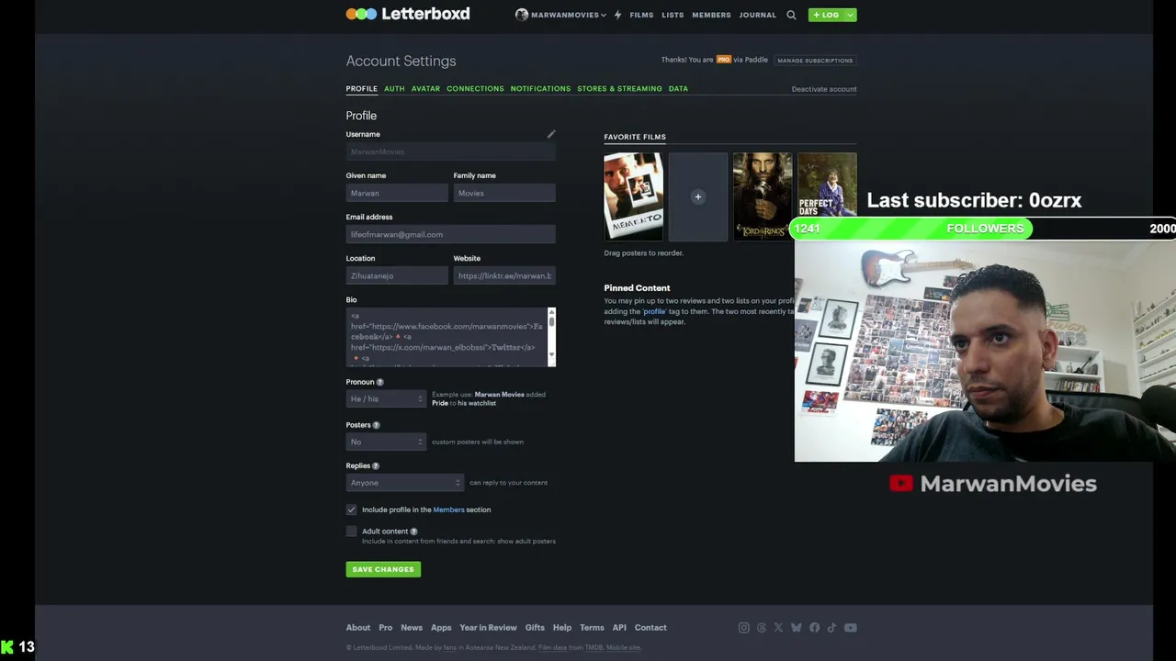Select the Profile settings tab
Viewport: 1176px width, 661px height.
point(361,89)
